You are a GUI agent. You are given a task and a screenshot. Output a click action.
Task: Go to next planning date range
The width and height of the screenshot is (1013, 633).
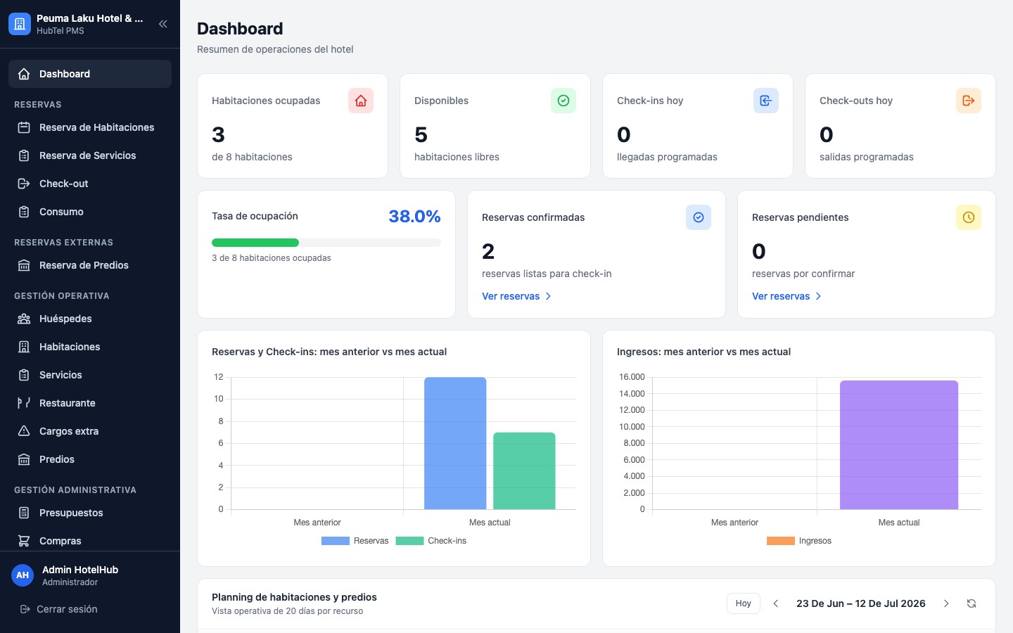pos(946,603)
